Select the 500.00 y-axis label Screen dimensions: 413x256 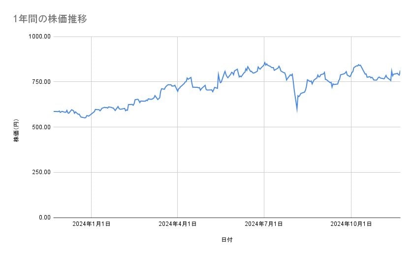(39, 127)
